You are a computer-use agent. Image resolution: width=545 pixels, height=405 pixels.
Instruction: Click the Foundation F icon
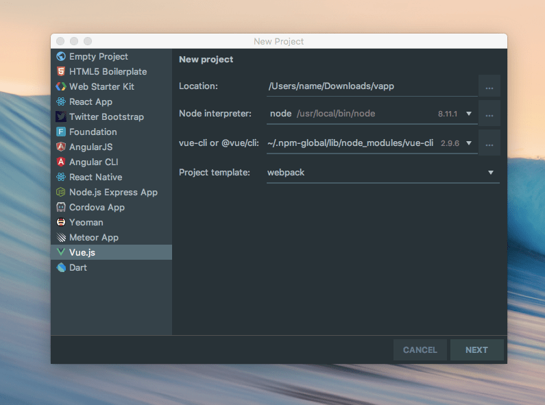(61, 132)
